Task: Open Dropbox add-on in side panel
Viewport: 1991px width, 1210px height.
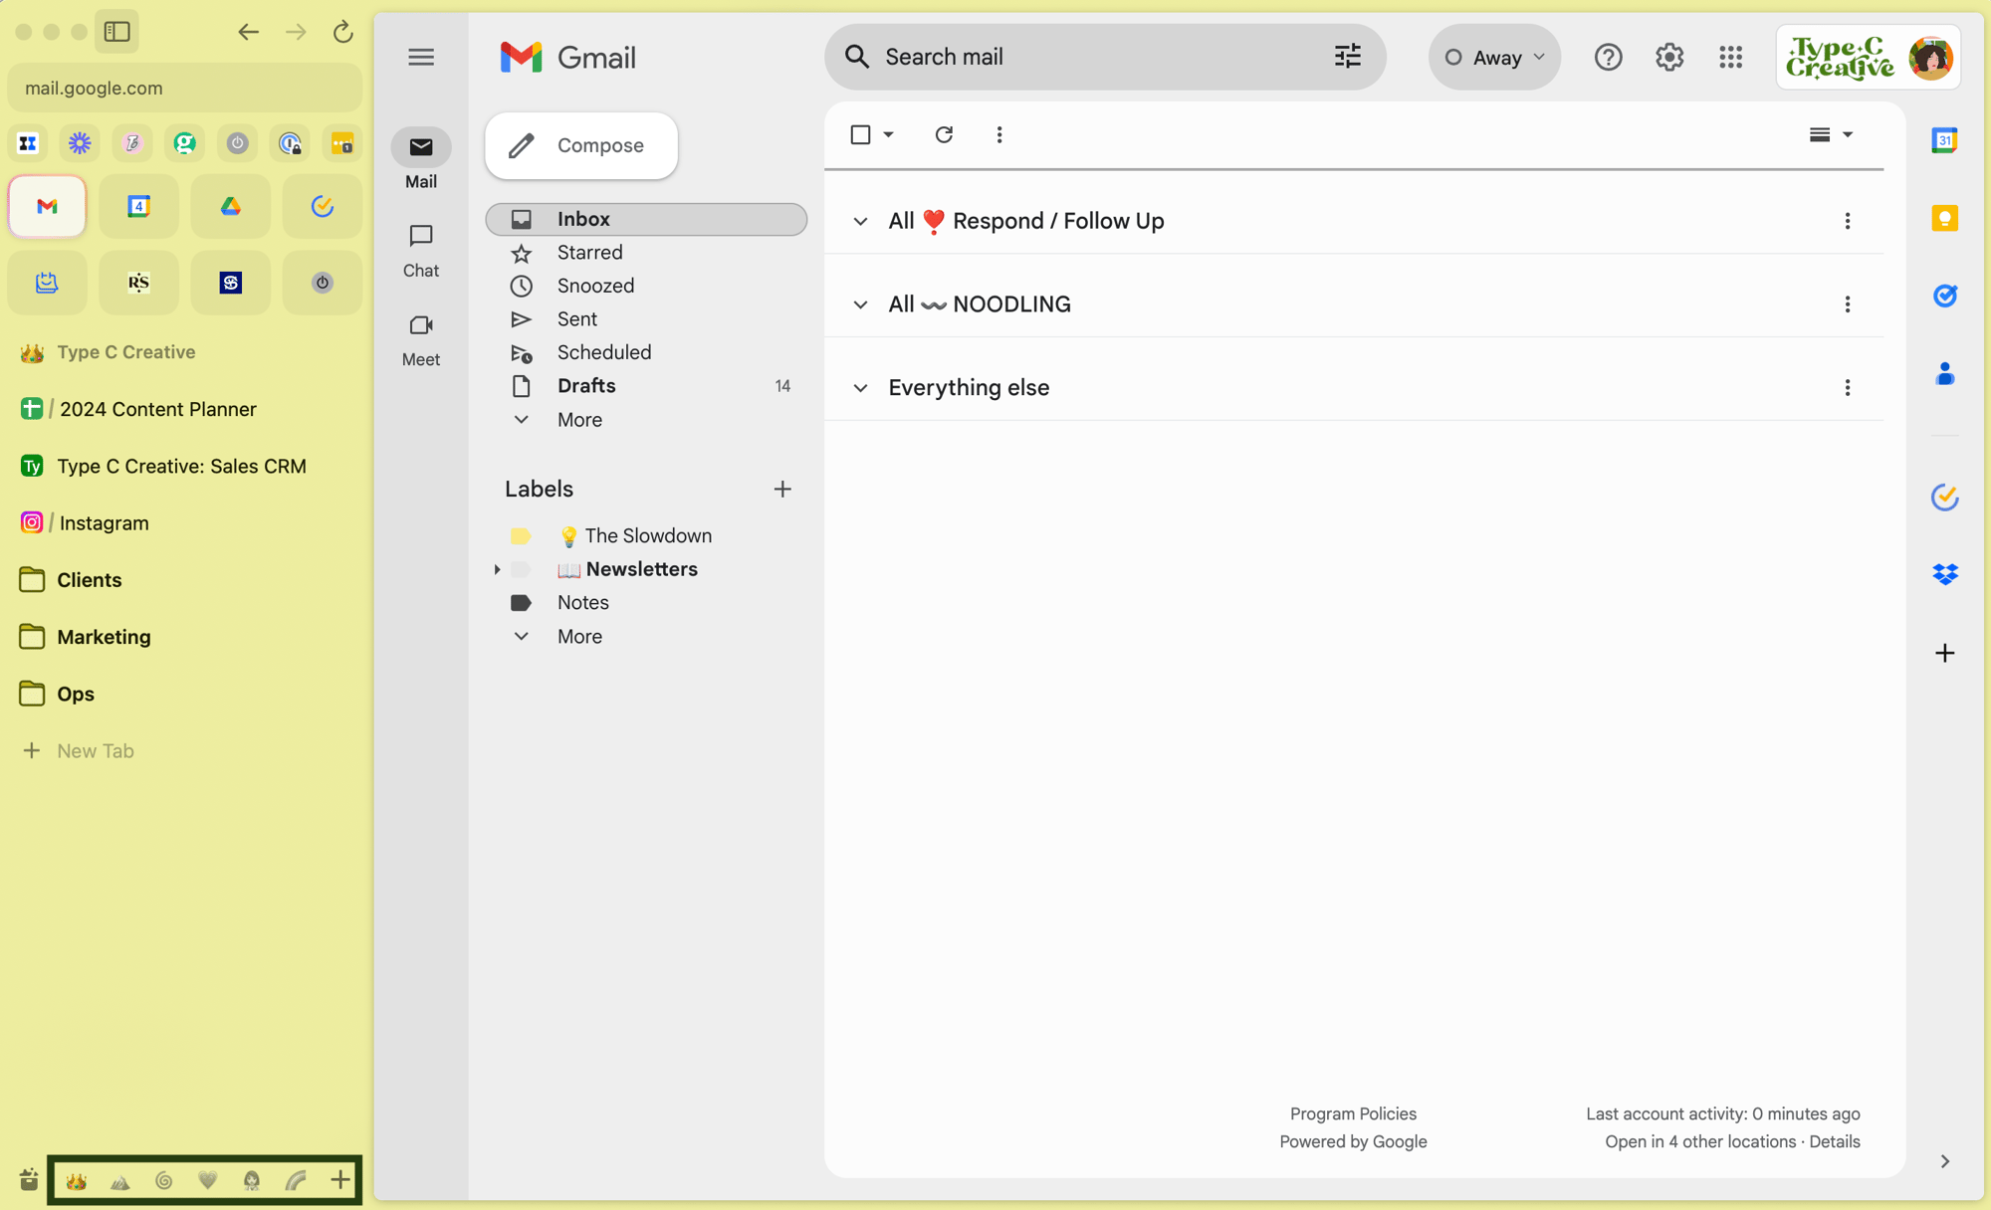Action: 1944,574
